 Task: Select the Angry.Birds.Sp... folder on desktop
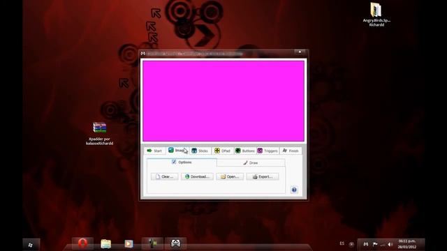pyautogui.click(x=376, y=14)
